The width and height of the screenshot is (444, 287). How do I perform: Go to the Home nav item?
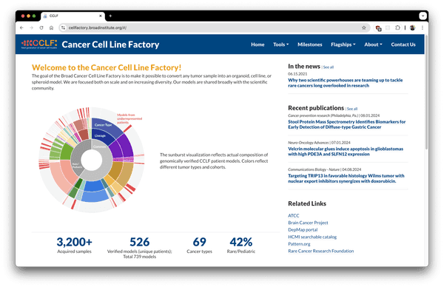pyautogui.click(x=258, y=44)
